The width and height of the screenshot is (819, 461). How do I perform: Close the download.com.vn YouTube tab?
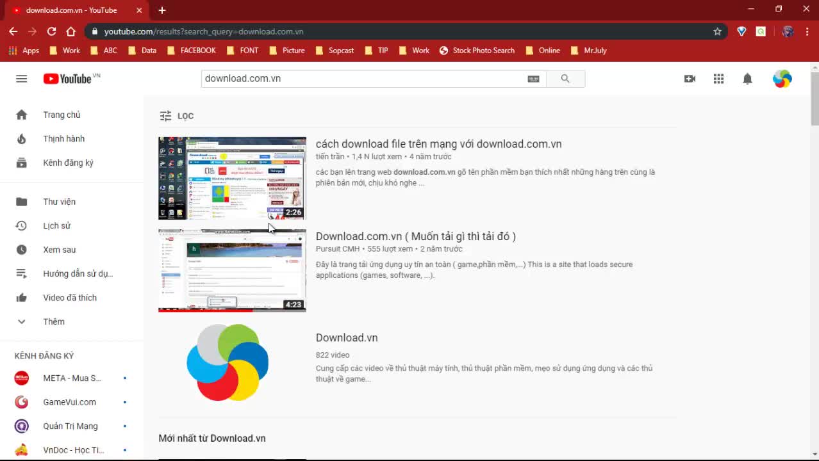140,10
